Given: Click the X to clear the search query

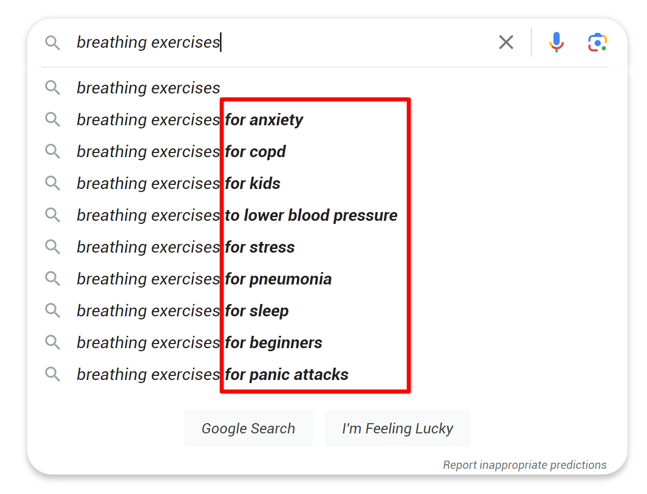Looking at the screenshot, I should [x=506, y=42].
